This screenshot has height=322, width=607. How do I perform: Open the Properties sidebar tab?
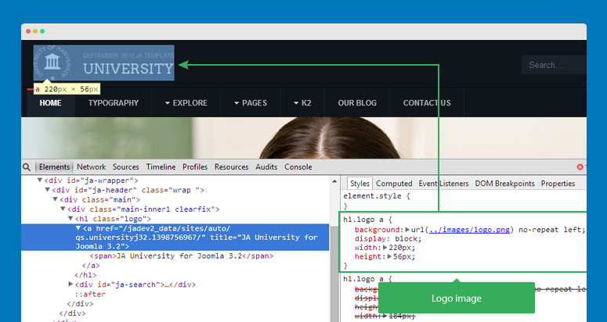coord(558,184)
